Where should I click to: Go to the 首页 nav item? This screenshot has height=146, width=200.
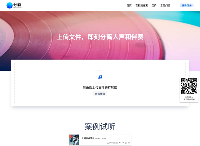(129, 5)
